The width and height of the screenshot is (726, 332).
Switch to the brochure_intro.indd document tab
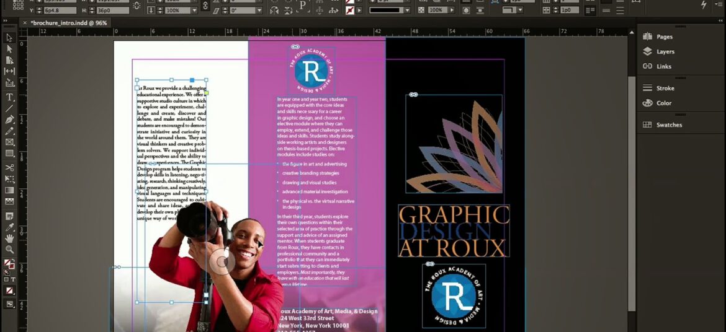tap(68, 23)
